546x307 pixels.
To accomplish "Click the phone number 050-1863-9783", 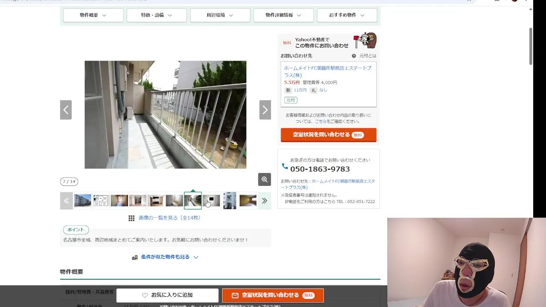I will pyautogui.click(x=320, y=169).
